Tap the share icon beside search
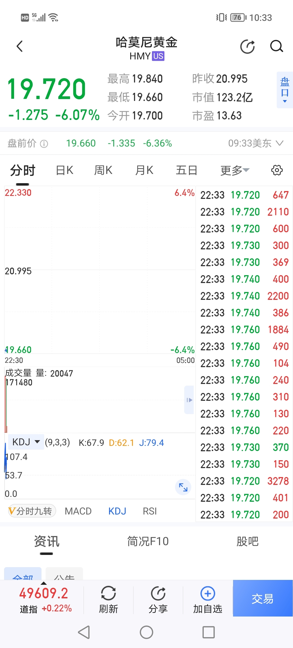 pyautogui.click(x=247, y=46)
